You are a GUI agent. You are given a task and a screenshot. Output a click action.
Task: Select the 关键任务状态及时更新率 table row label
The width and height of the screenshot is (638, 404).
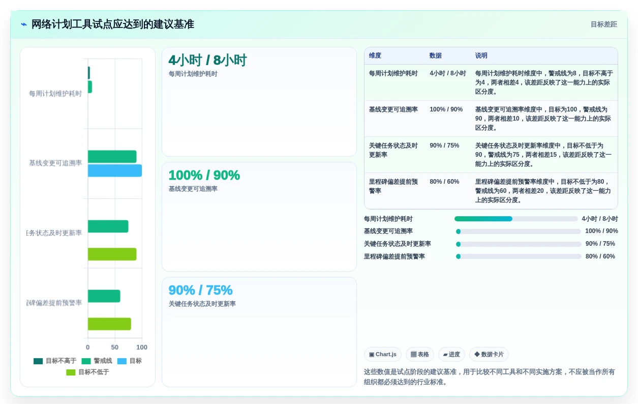tap(393, 150)
